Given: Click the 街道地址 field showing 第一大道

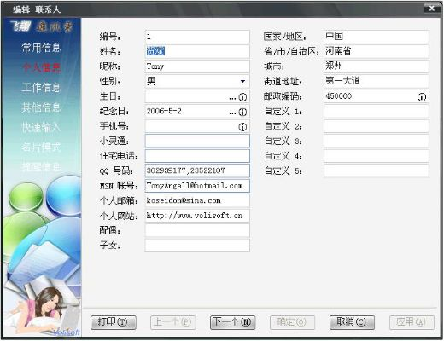Looking at the screenshot, I should pyautogui.click(x=377, y=81).
